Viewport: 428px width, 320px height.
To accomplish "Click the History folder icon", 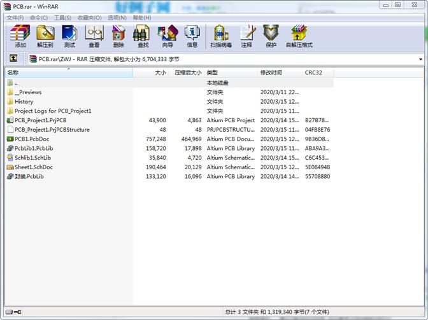I will (x=10, y=101).
